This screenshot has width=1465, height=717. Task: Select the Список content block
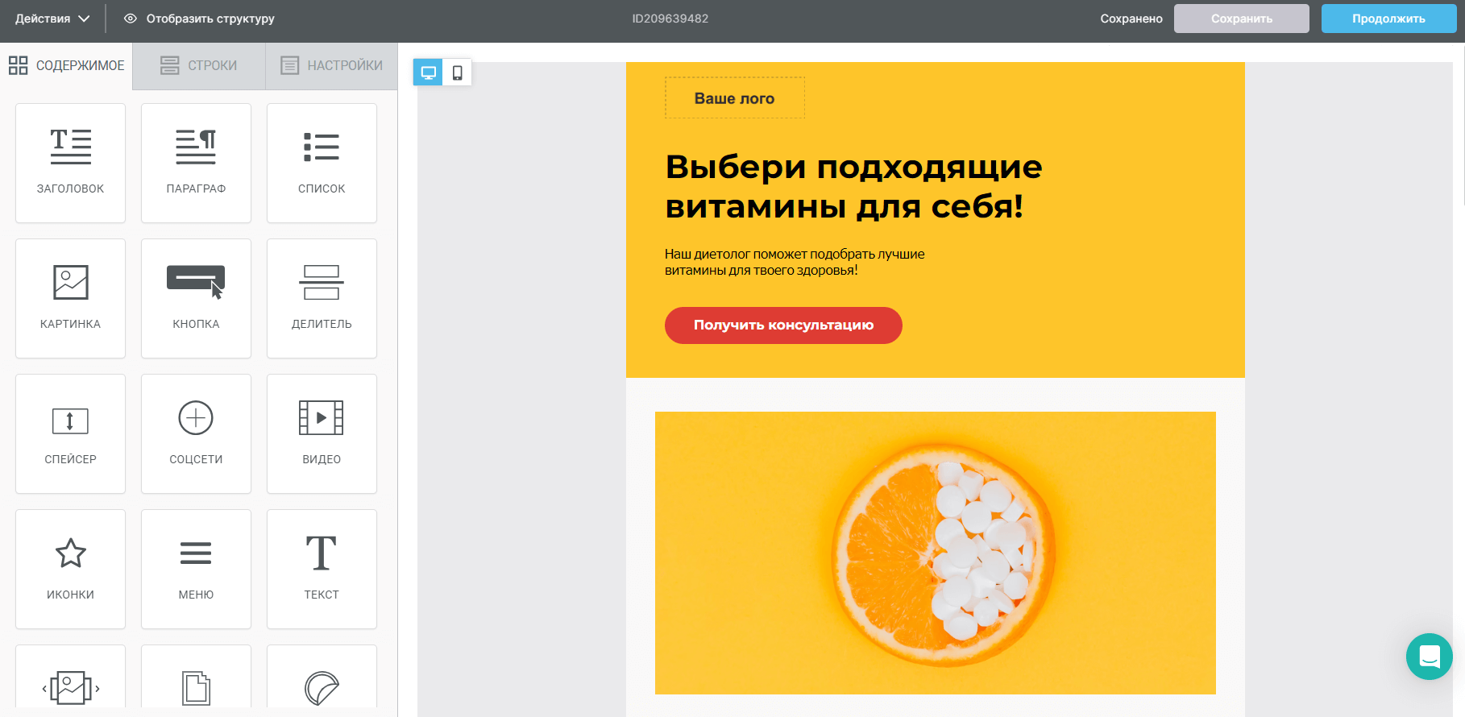click(x=322, y=163)
